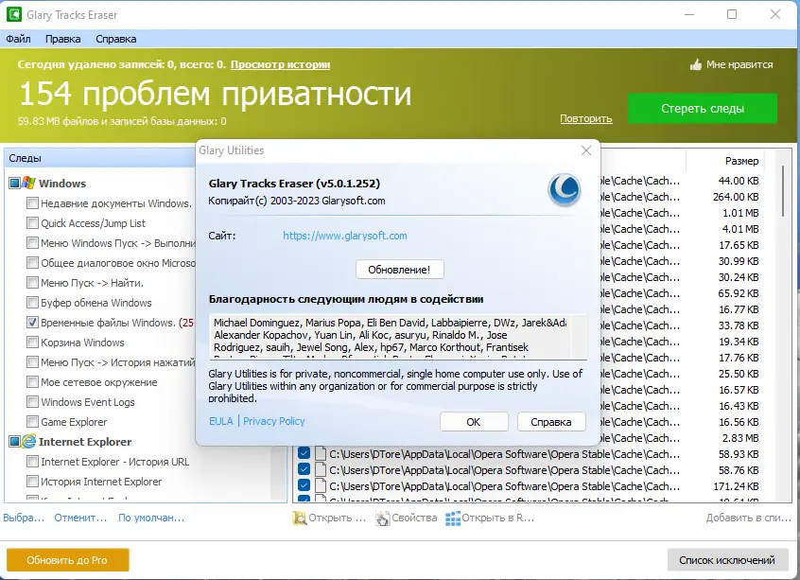Open the Файл menu
The height and width of the screenshot is (580, 800).
[18, 39]
